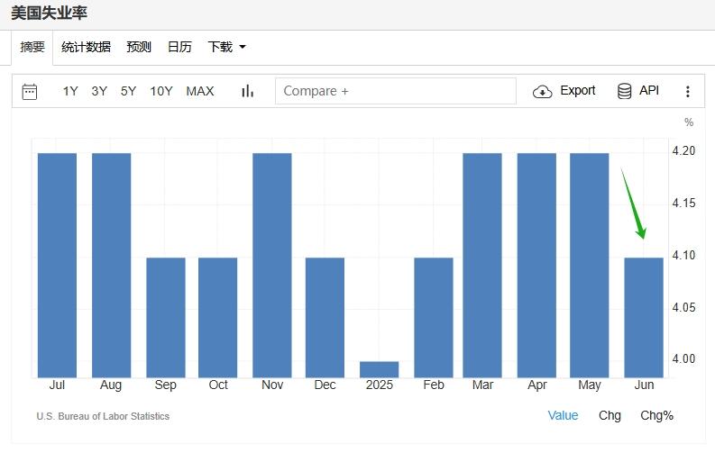715x453 pixels.
Task: Expand the 下载 dropdown menu
Action: 226,47
